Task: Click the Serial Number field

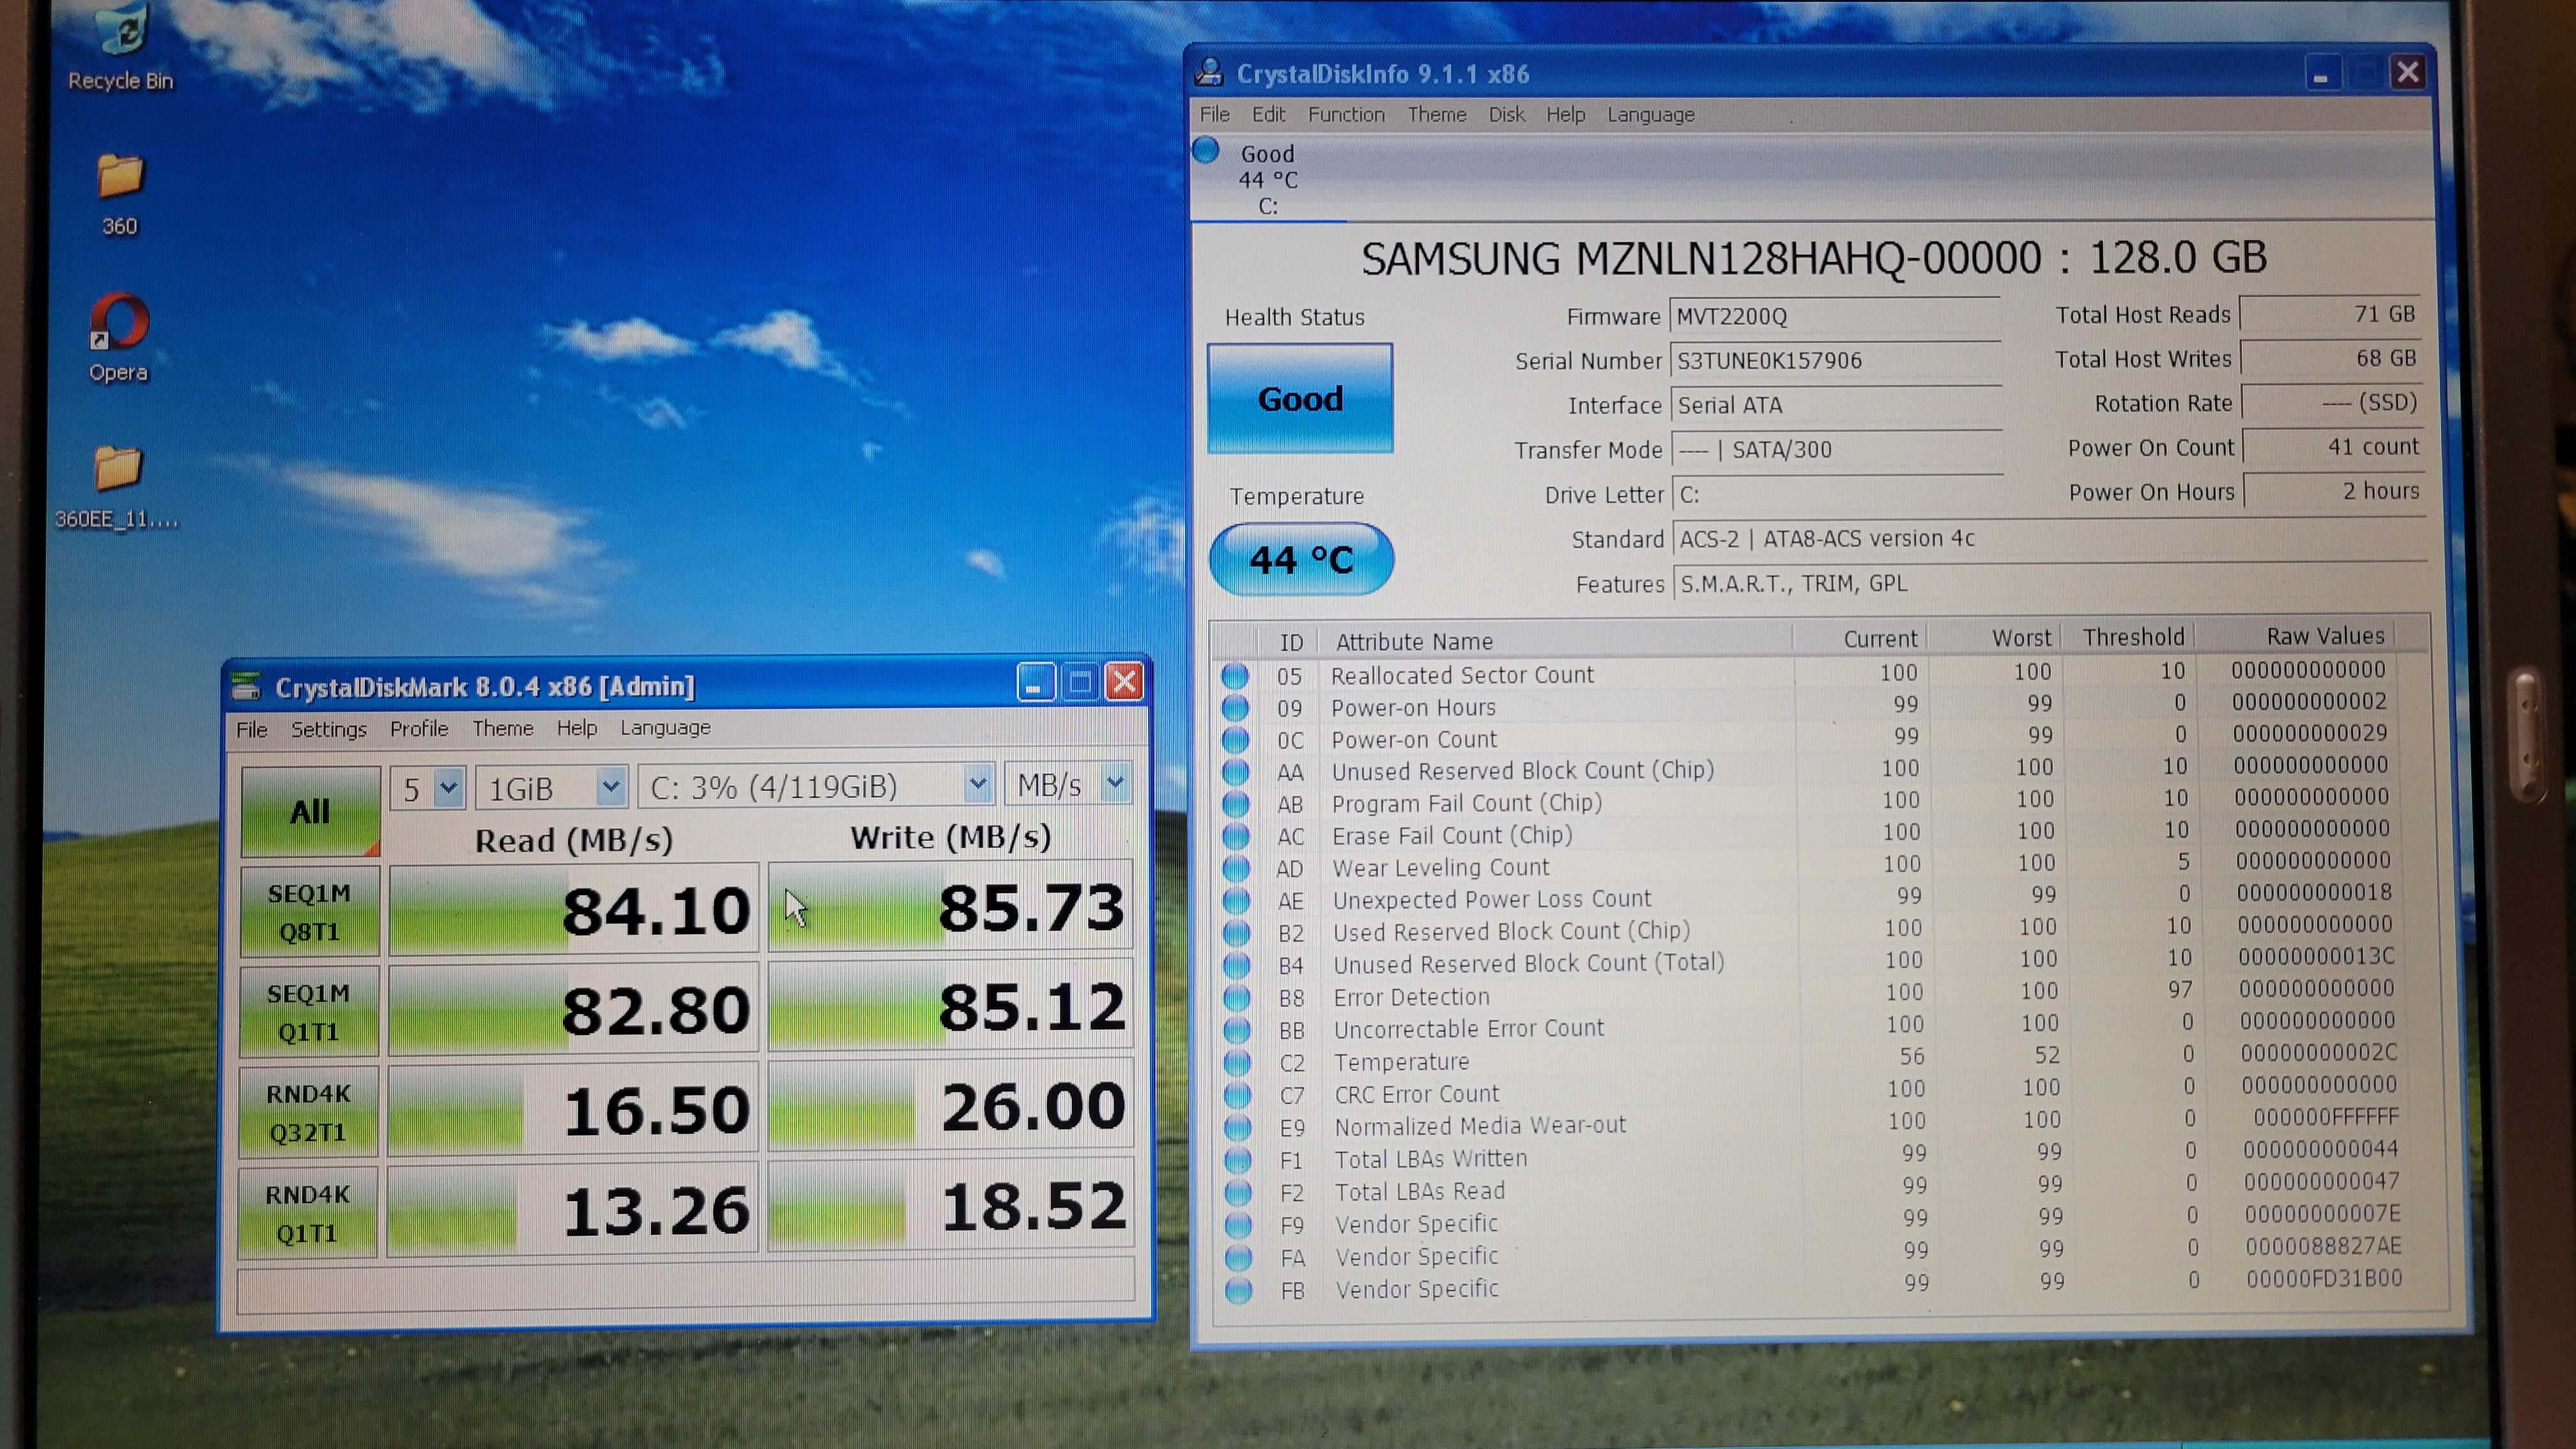Action: click(x=1836, y=360)
